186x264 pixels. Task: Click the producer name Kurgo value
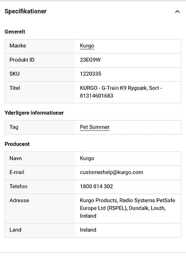point(87,158)
